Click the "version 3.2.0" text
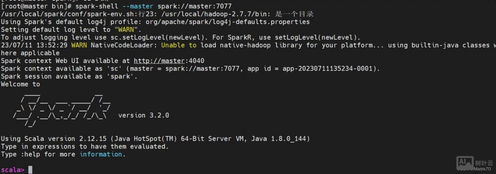The height and width of the screenshot is (174, 496). 143,115
